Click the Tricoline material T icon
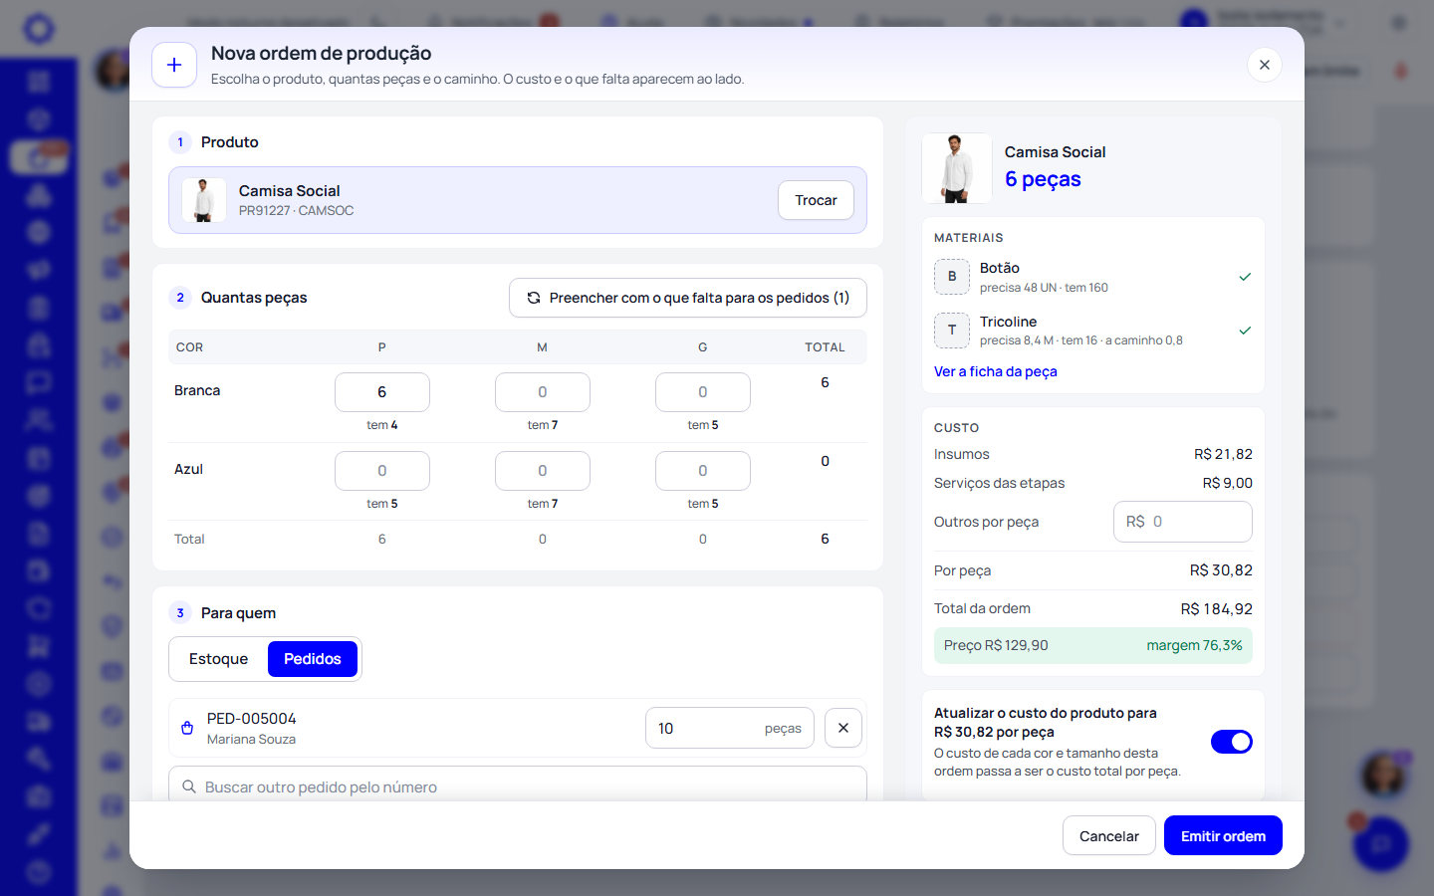 [x=952, y=331]
